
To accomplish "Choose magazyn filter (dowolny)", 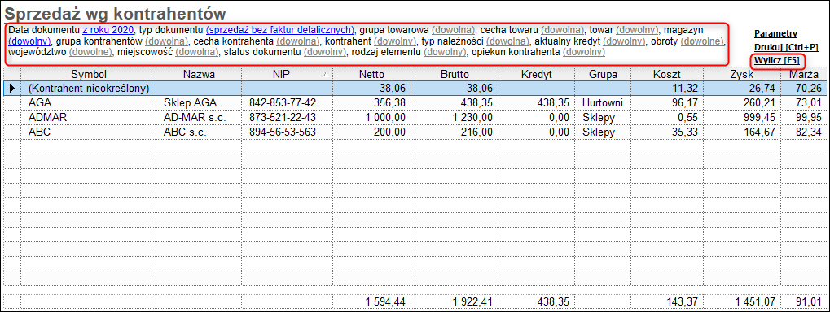I will 29,41.
